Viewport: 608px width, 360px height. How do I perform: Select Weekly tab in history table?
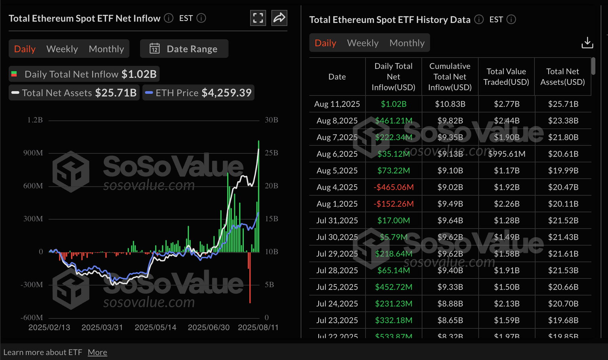coord(363,43)
